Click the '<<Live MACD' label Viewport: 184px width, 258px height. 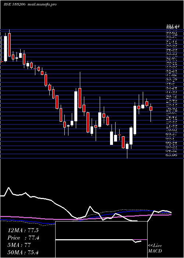(x=155, y=248)
